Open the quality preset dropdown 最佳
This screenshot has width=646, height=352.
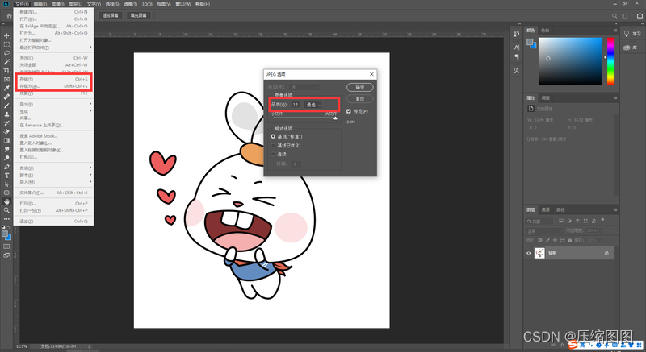click(313, 105)
